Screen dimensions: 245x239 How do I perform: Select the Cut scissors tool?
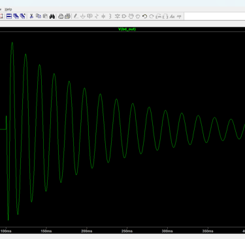coord(31,16)
